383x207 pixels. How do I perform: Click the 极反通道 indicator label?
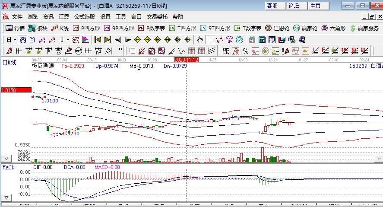coord(43,66)
